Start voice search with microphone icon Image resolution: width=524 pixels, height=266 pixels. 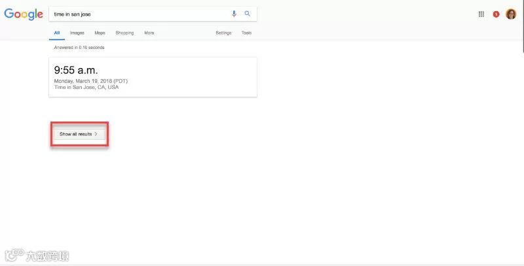pyautogui.click(x=234, y=14)
